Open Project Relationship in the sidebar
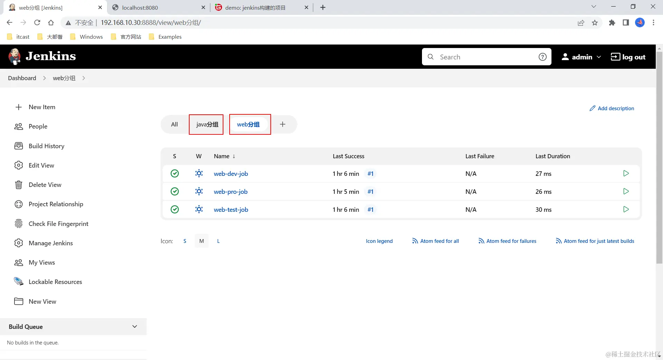This screenshot has width=663, height=360. pos(56,204)
